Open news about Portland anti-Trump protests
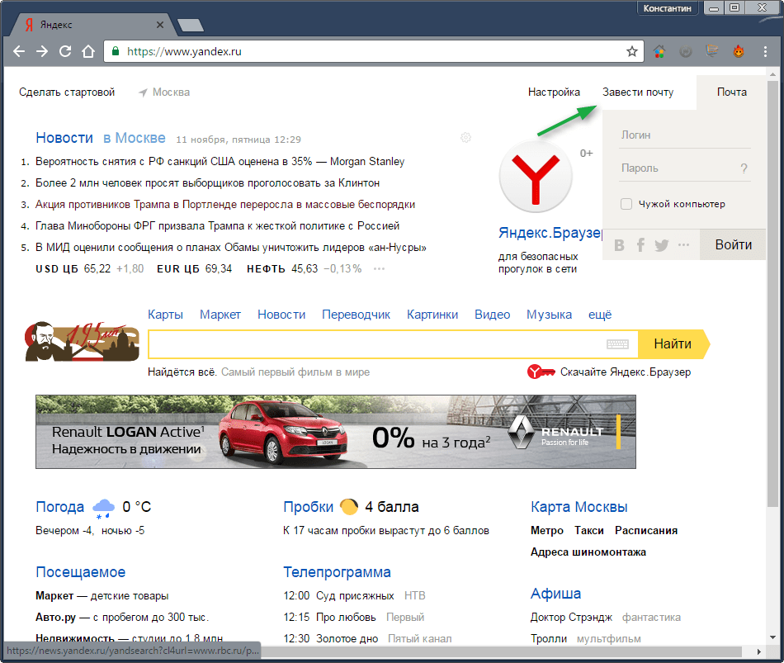784x663 pixels. (225, 205)
